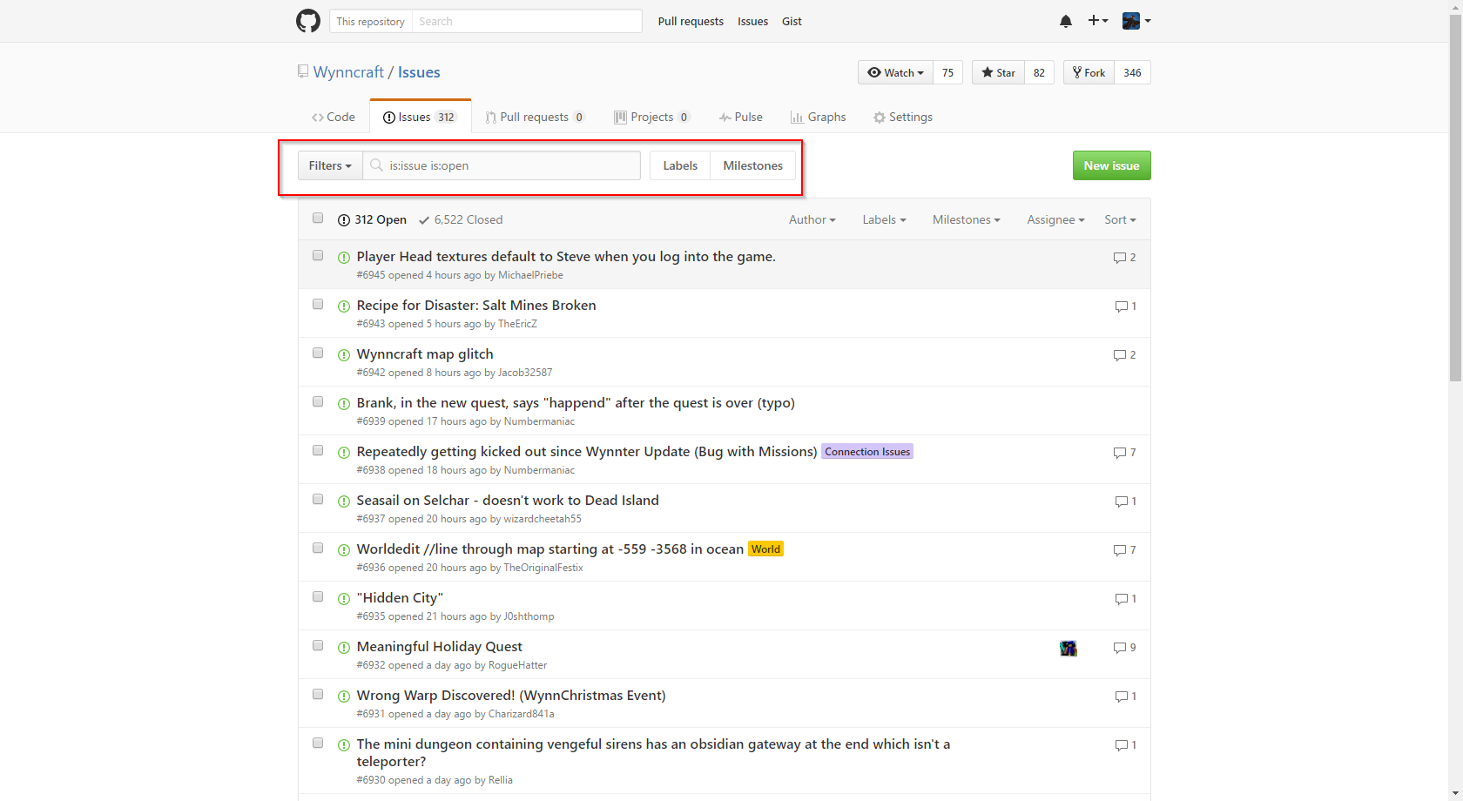
Task: Click open-issue icon beside Player Head textures
Action: (344, 258)
